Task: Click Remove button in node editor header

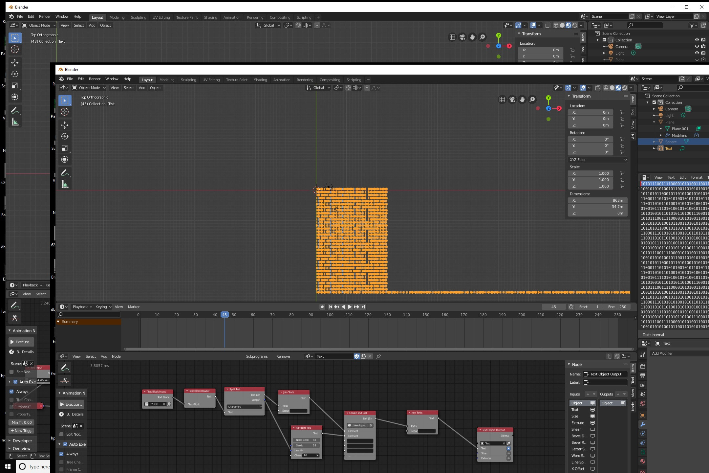Action: pos(283,356)
